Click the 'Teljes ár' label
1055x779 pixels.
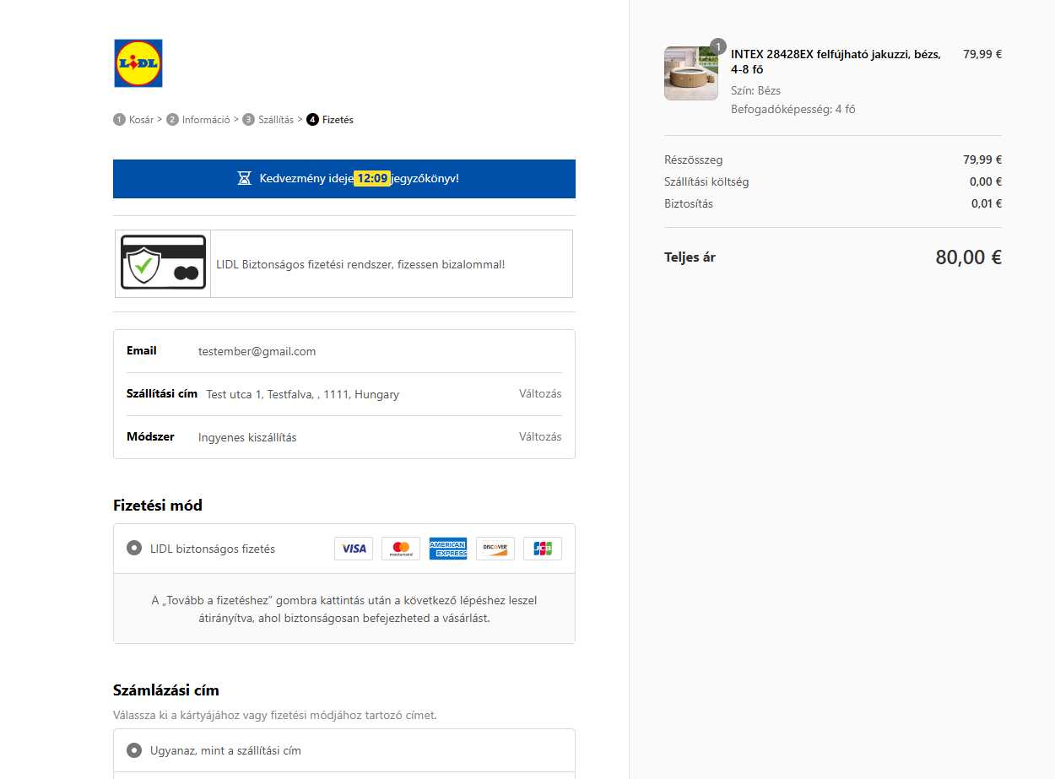(x=690, y=257)
